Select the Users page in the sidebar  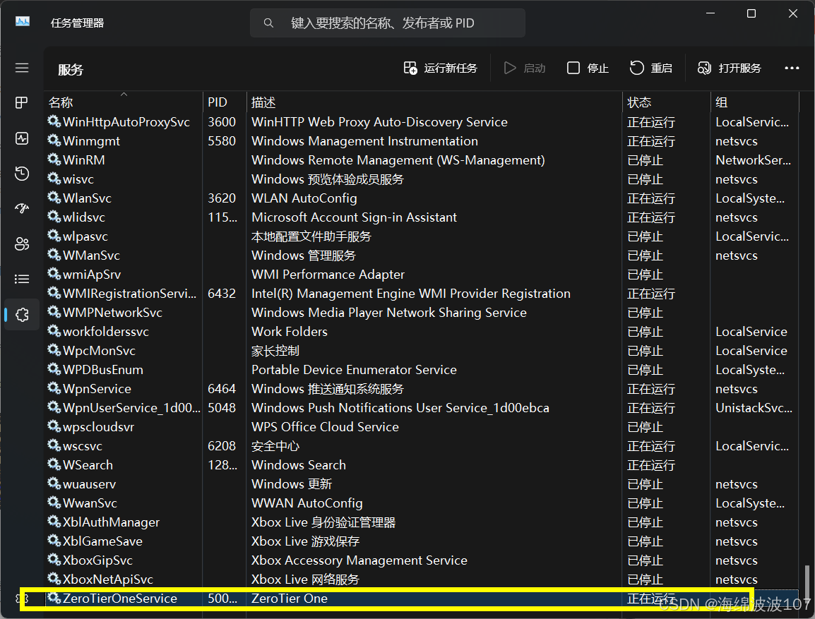click(22, 244)
